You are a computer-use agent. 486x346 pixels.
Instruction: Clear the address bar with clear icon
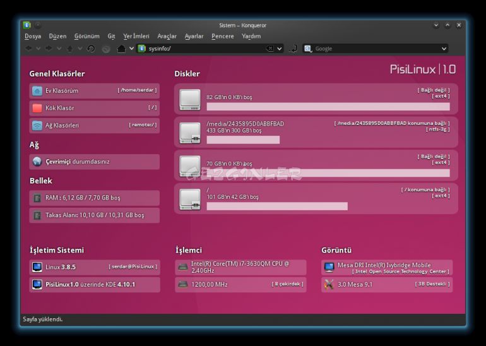click(x=270, y=49)
